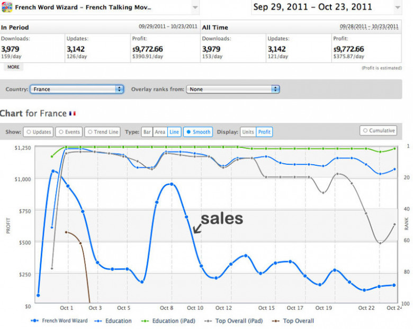The image size is (413, 329).
Task: Click the sales peak data point near Oct 8
Action: click(x=172, y=184)
